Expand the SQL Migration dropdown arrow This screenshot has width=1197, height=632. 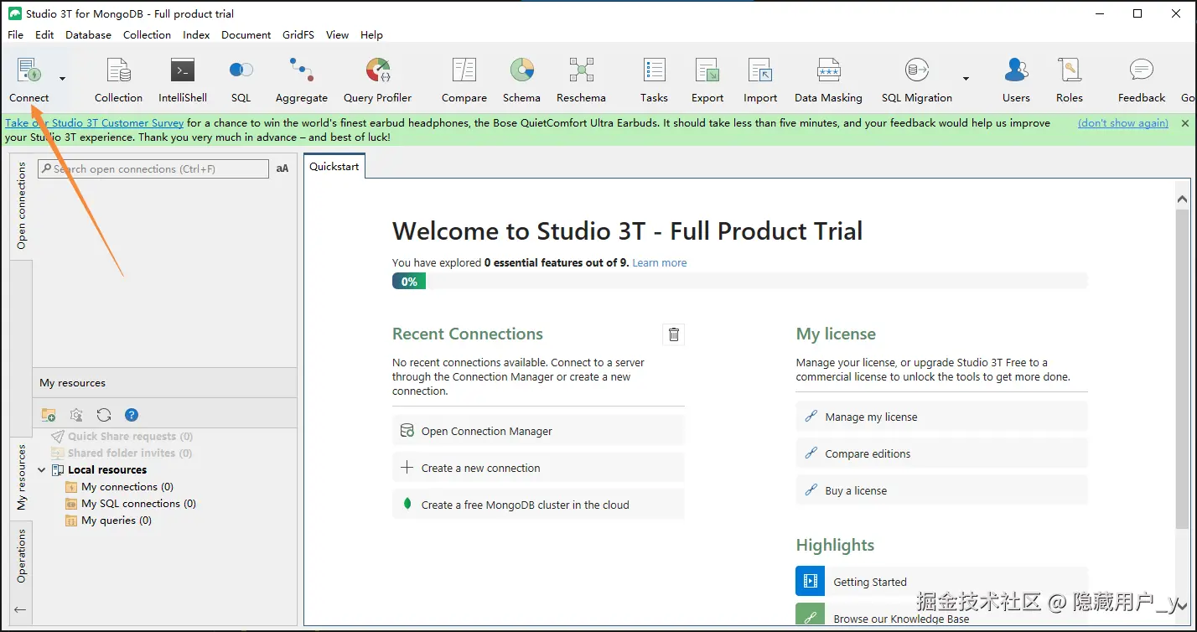966,79
